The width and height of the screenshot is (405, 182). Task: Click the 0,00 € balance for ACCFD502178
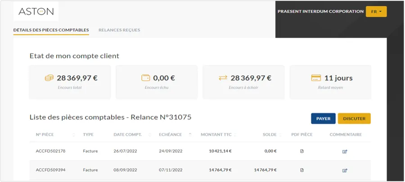[x=270, y=151]
